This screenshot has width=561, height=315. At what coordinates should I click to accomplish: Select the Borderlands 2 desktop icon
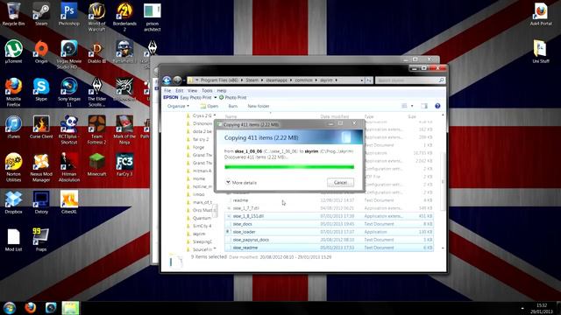click(x=124, y=17)
